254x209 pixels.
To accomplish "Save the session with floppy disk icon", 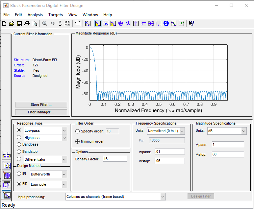I will point(19,24).
